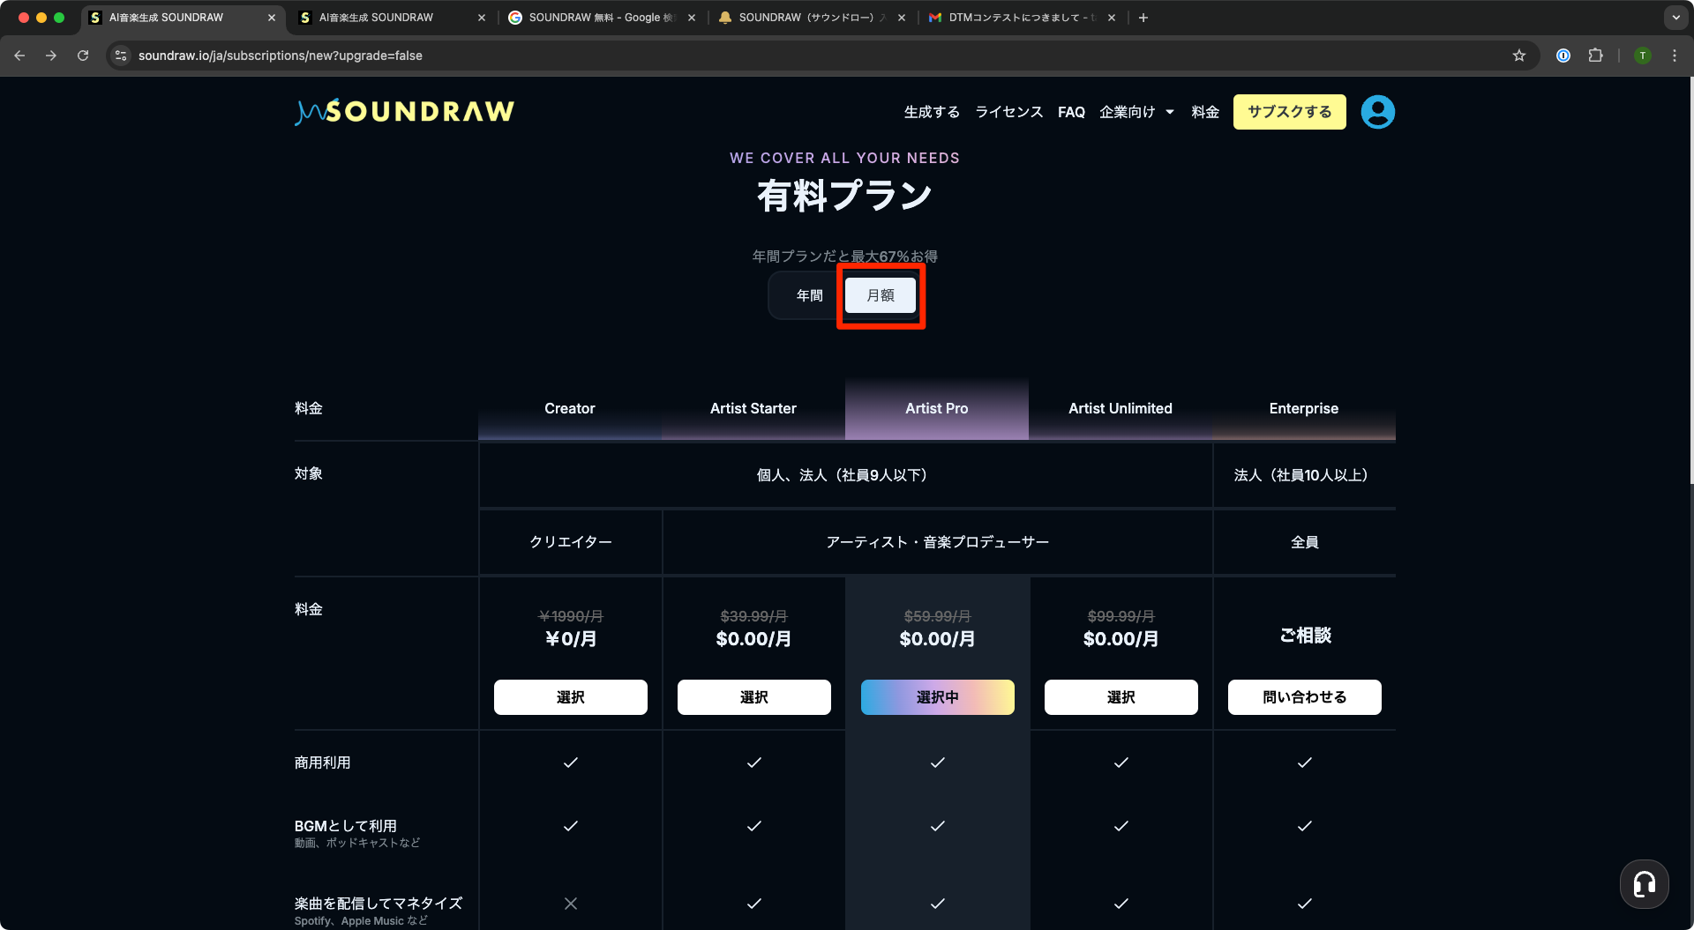Click the crossed-out ¥1990/月 price
Image resolution: width=1694 pixels, height=930 pixels.
coord(570,616)
